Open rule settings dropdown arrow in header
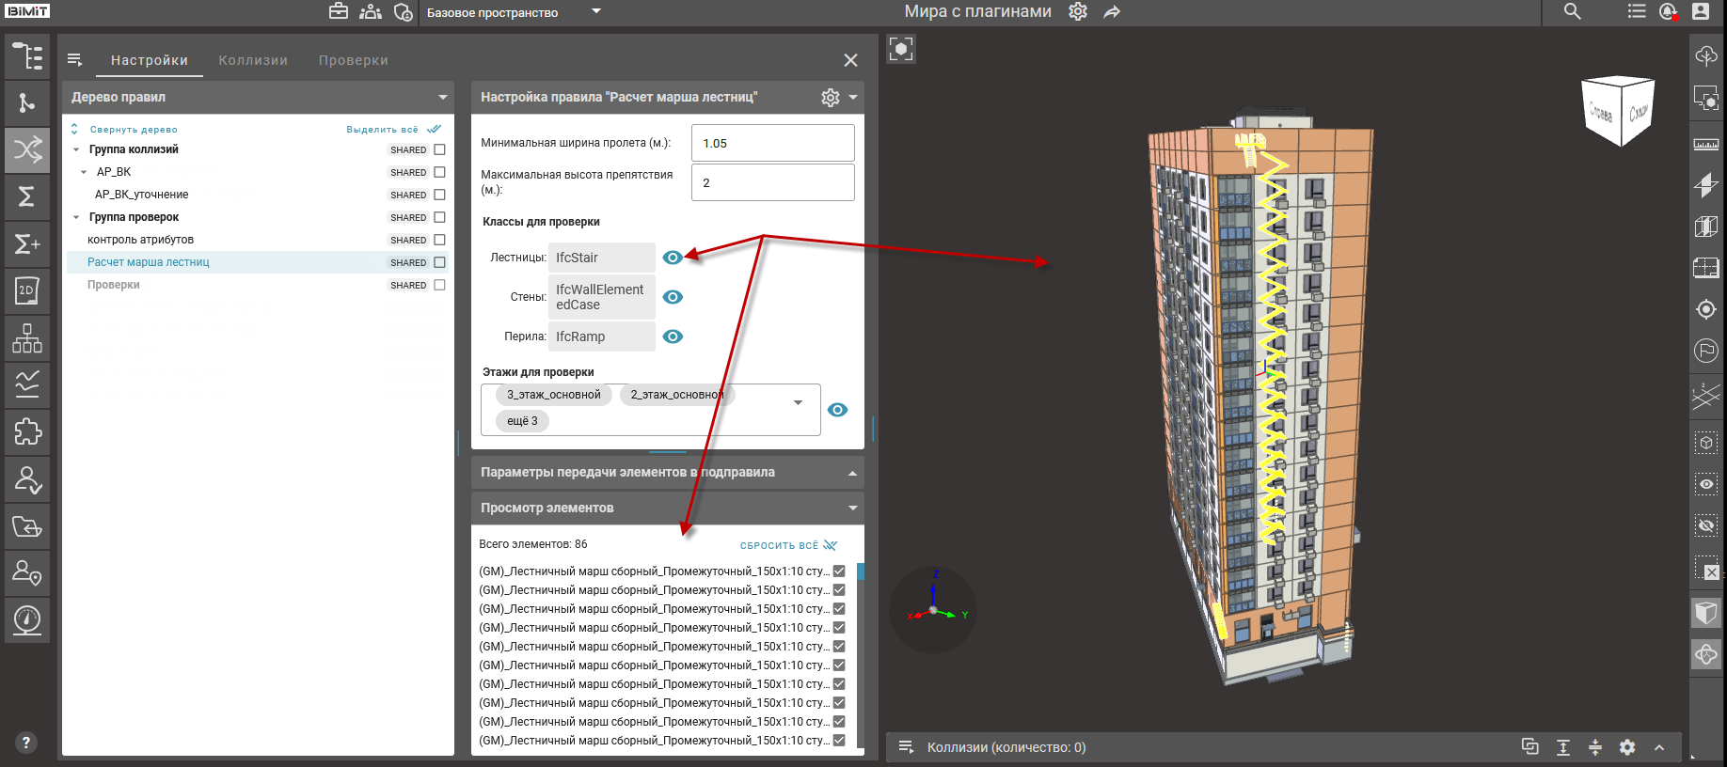 (x=853, y=98)
